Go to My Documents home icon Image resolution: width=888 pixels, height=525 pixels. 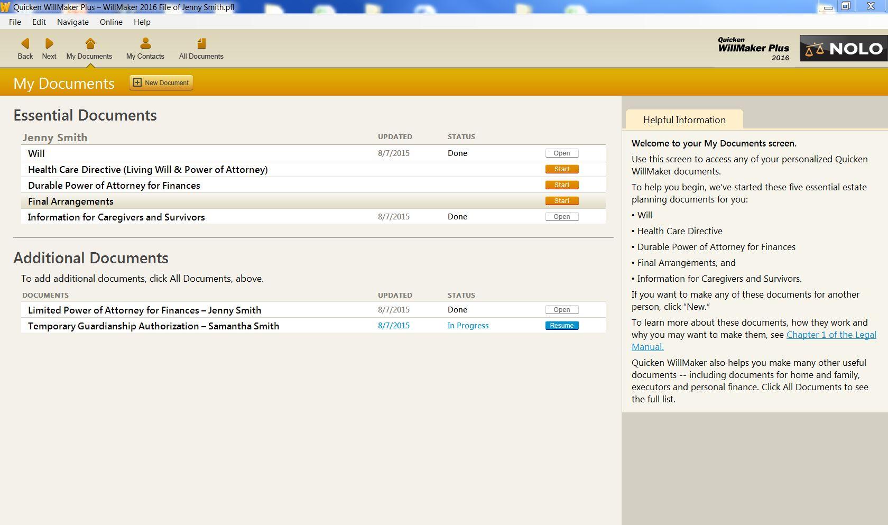pos(90,43)
